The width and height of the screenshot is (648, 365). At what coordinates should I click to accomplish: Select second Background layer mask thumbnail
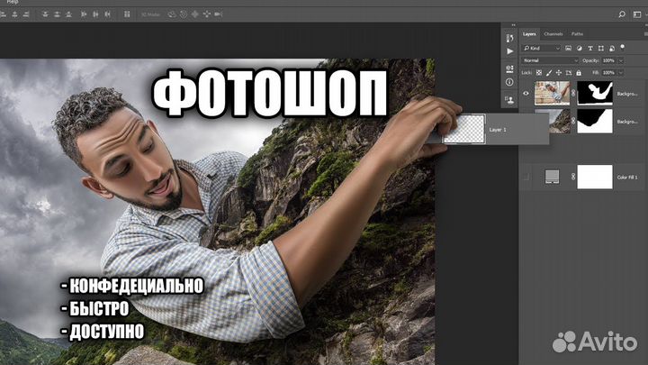click(x=595, y=122)
